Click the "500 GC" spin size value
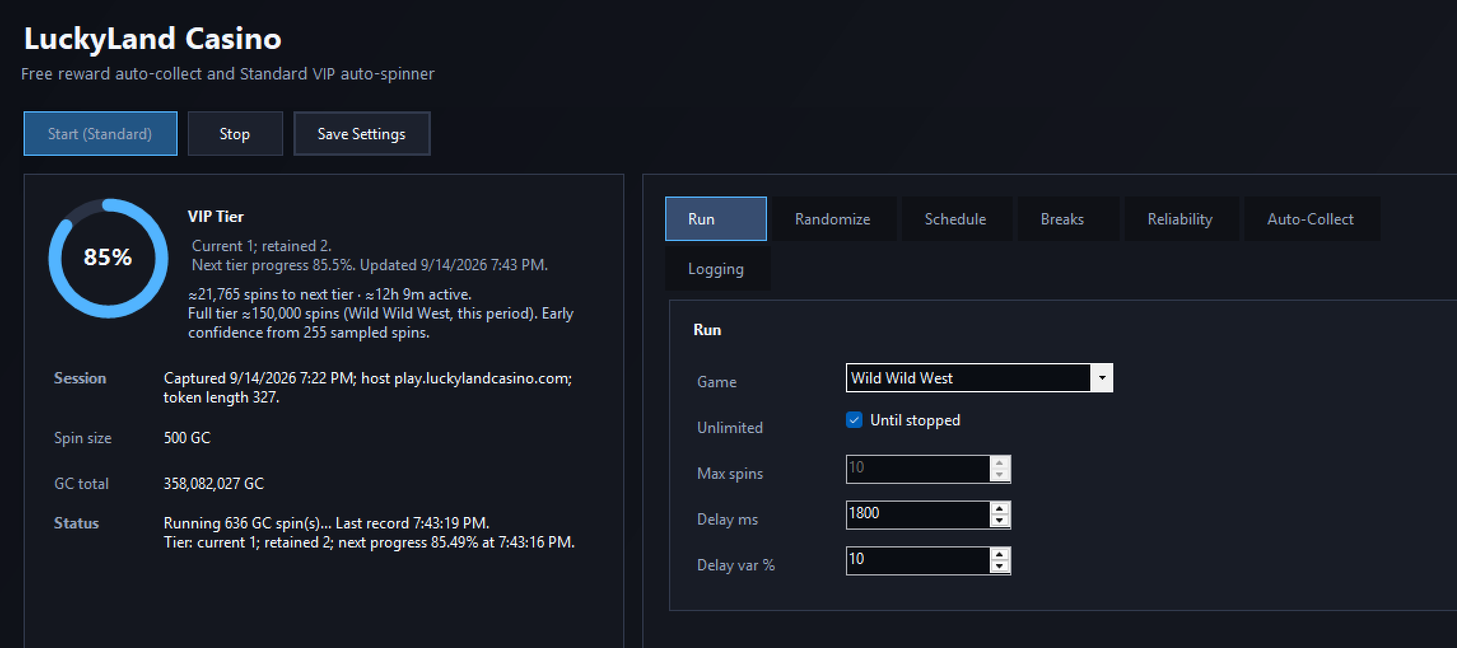 187,438
